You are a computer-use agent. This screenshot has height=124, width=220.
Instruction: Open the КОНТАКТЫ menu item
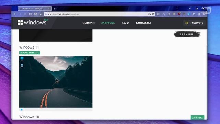pos(143,23)
